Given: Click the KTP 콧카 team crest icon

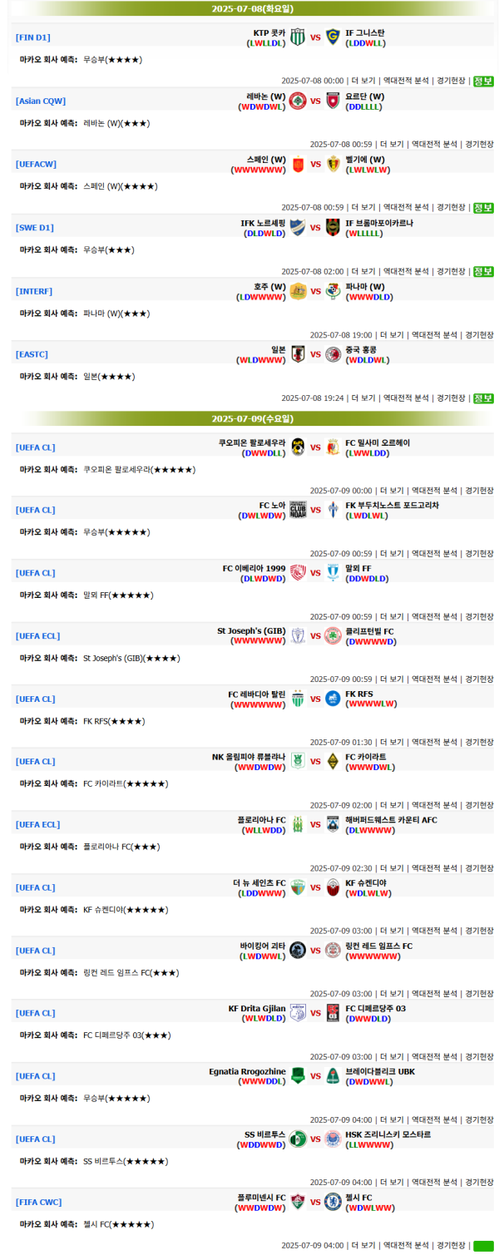Looking at the screenshot, I should (298, 38).
